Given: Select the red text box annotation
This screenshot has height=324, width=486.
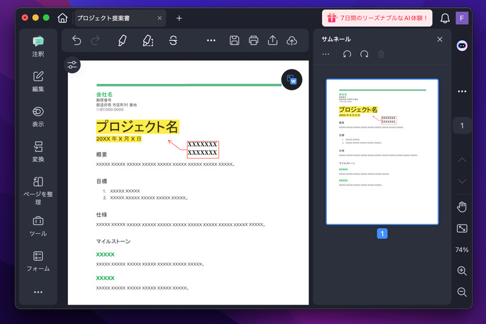Looking at the screenshot, I should 203,150.
